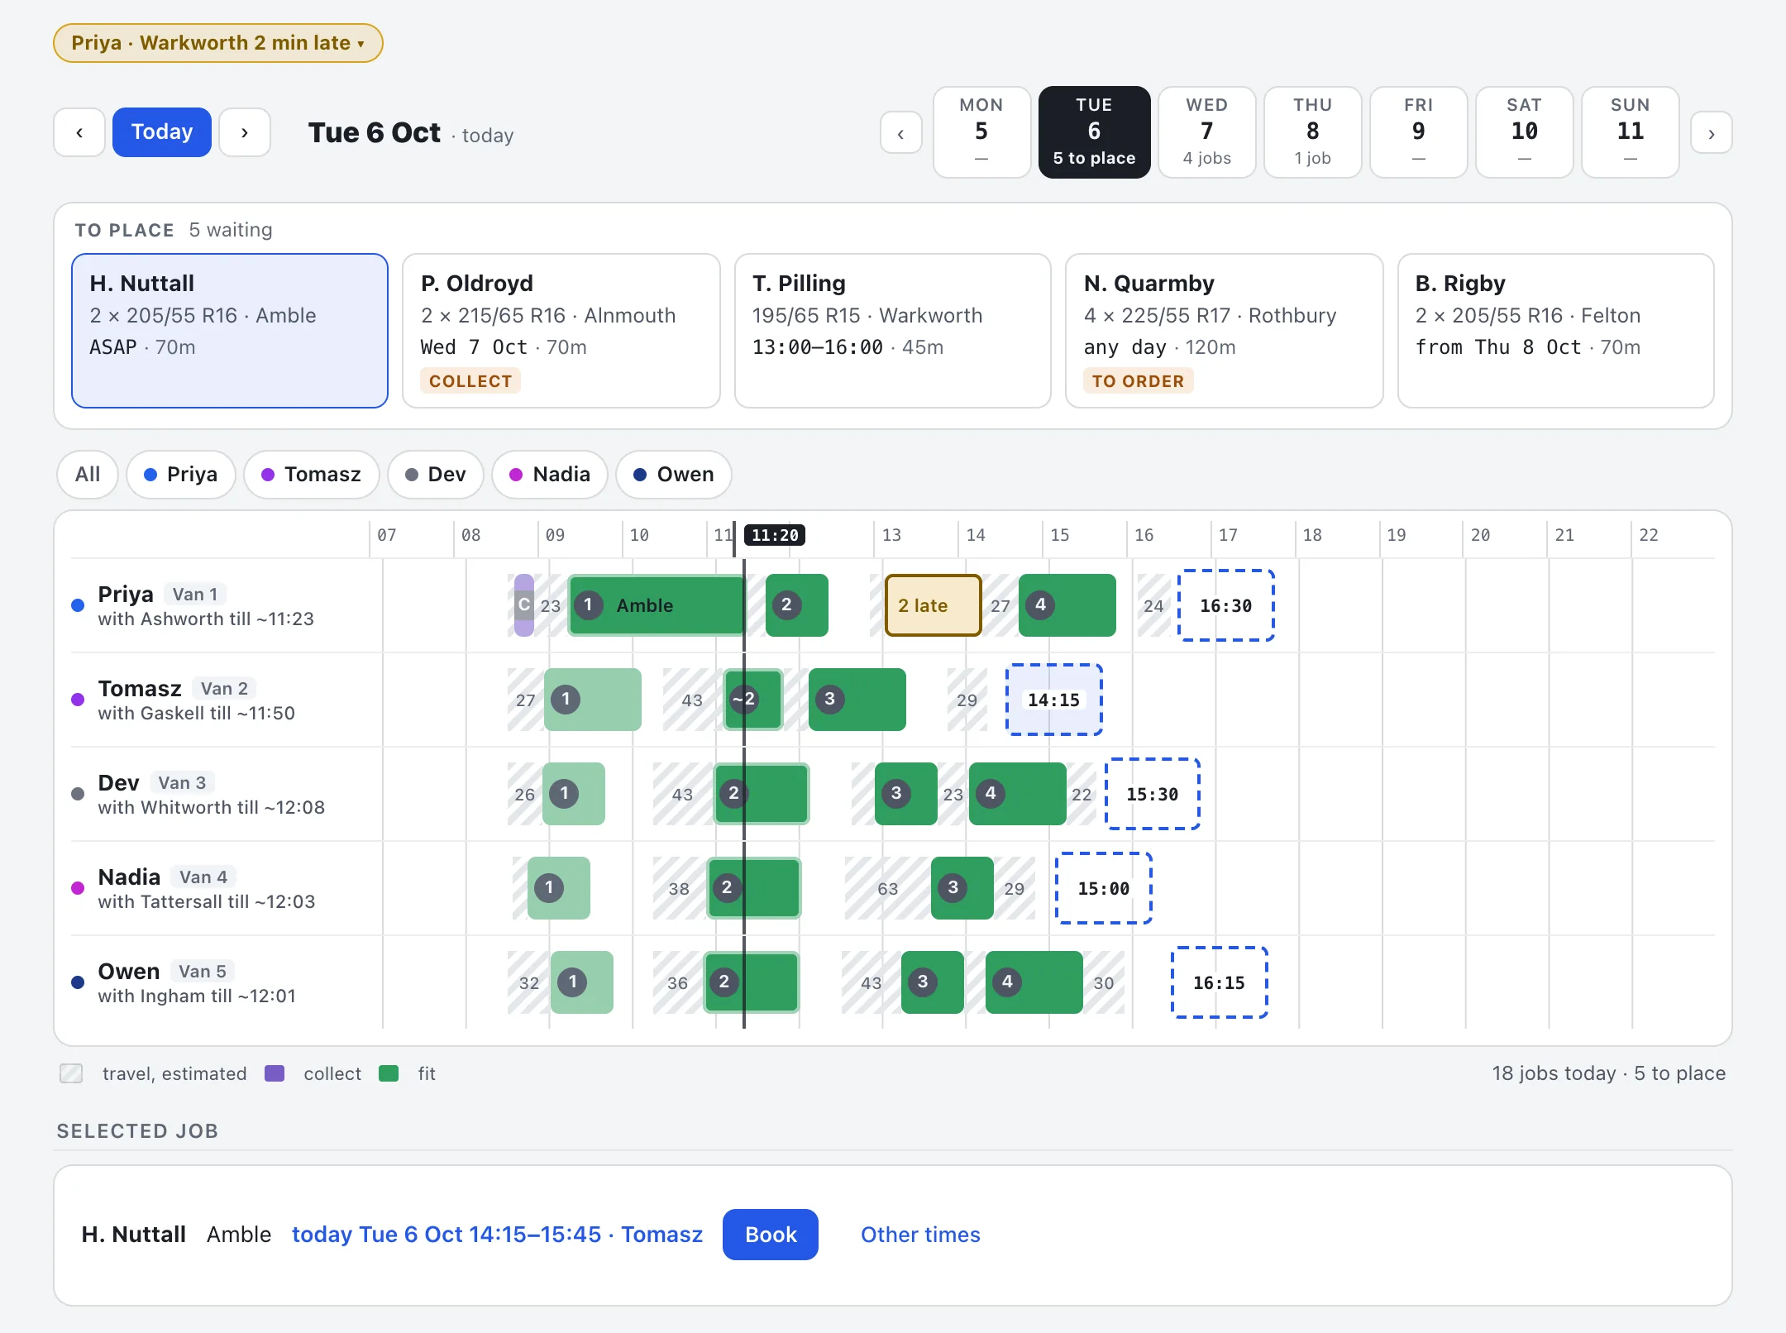
Task: Open Owen's job 1 block
Action: pyautogui.click(x=582, y=982)
